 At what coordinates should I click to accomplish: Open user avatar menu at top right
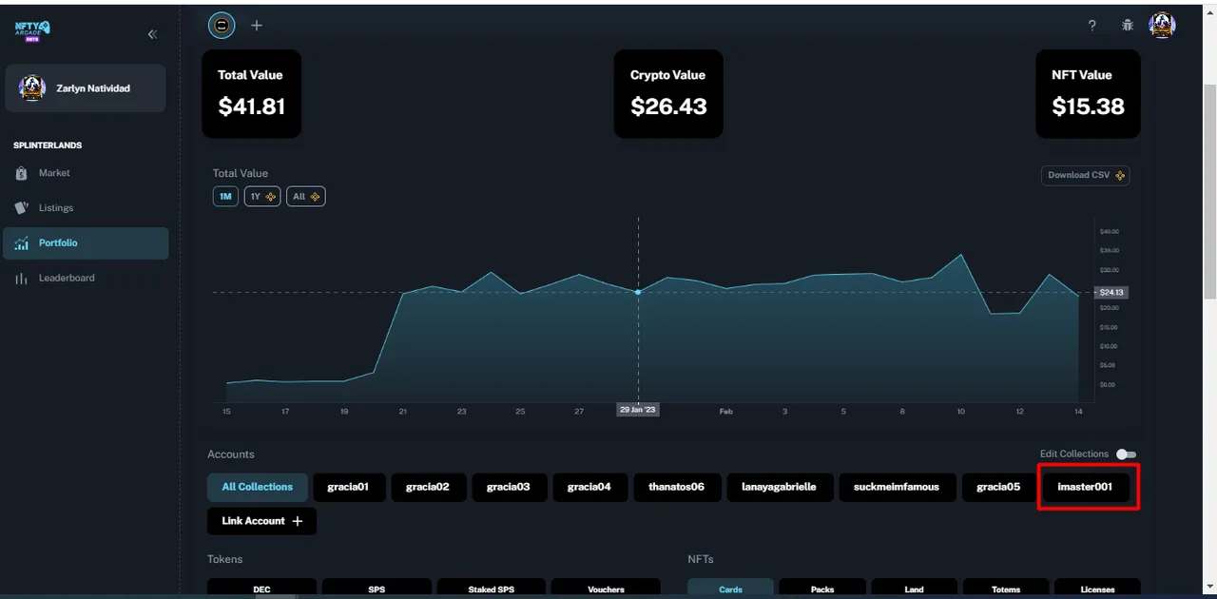tap(1162, 26)
